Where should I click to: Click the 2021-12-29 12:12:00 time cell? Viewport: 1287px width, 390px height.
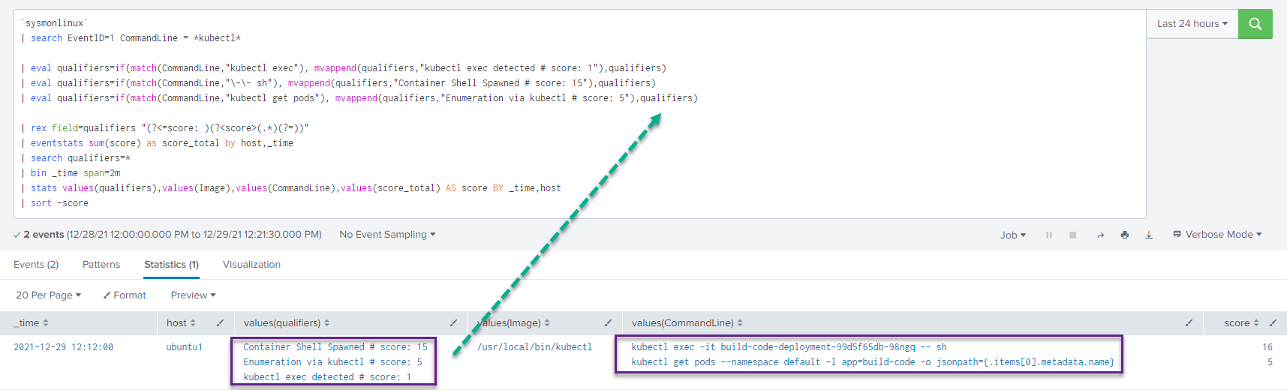(x=64, y=347)
